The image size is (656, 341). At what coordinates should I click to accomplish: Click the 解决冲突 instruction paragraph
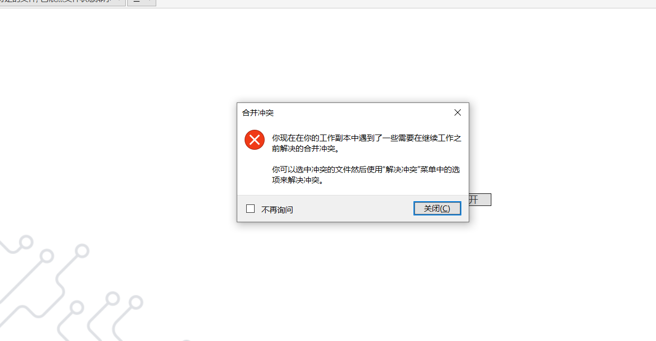click(x=367, y=175)
